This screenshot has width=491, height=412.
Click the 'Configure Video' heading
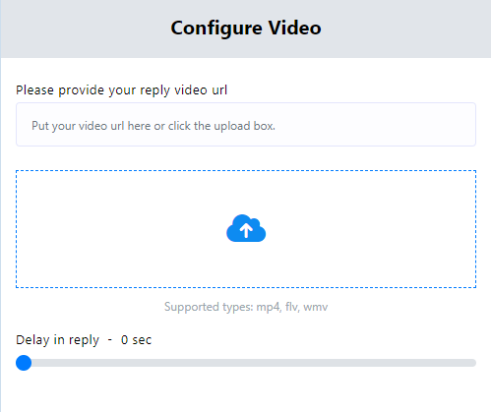246,28
